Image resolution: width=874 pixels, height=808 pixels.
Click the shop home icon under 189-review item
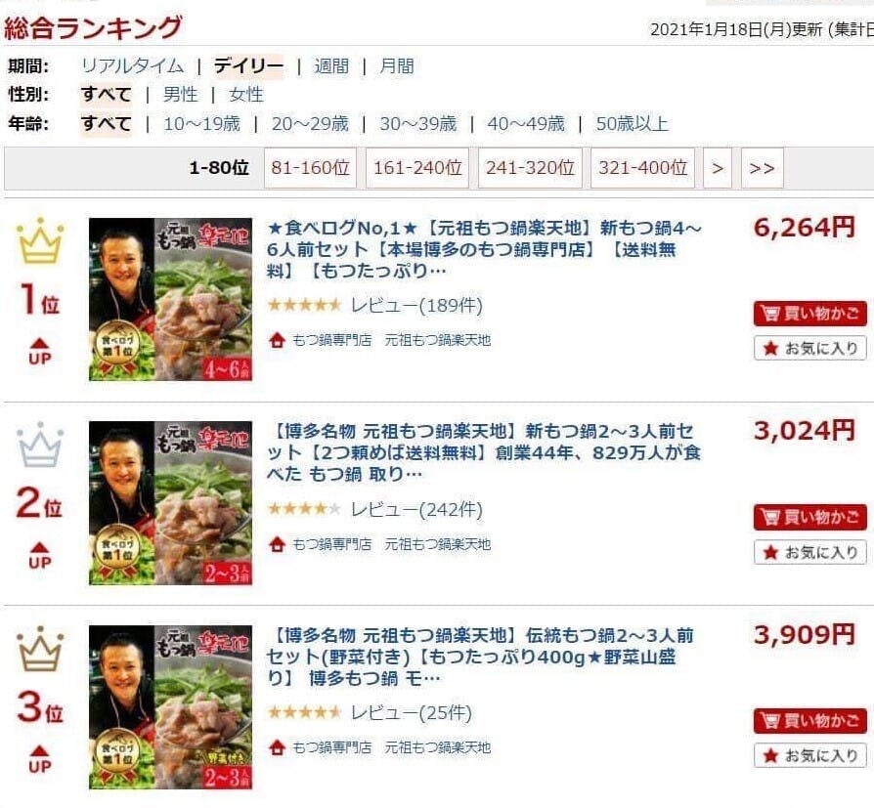coord(277,340)
